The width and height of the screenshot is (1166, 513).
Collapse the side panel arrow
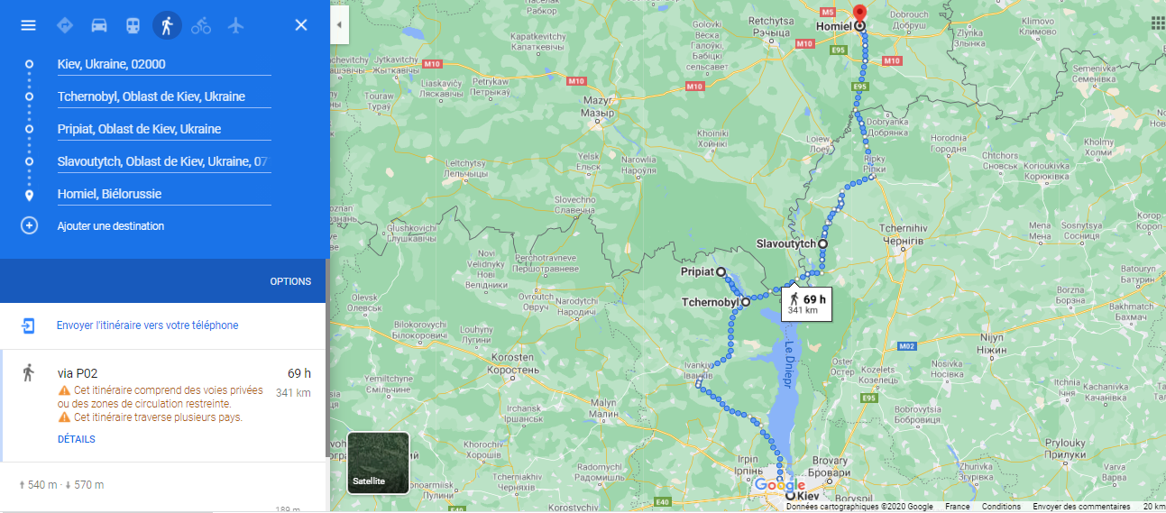point(339,25)
